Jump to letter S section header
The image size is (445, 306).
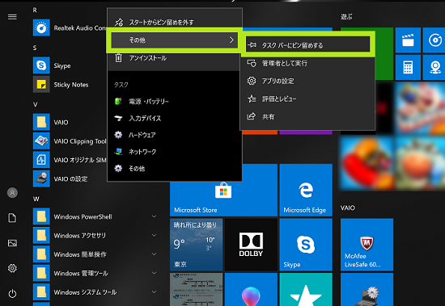35,48
